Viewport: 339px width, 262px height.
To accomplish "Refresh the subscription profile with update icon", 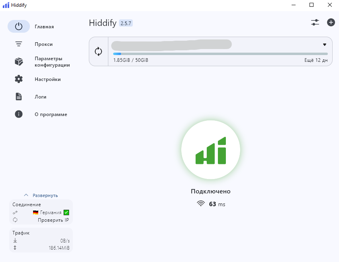I will [x=98, y=51].
